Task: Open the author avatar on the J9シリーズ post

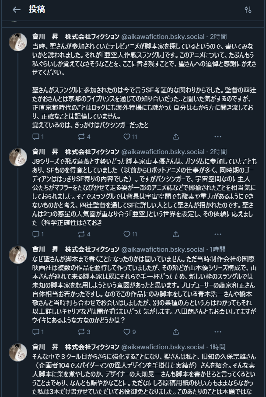Action: pos(18,157)
